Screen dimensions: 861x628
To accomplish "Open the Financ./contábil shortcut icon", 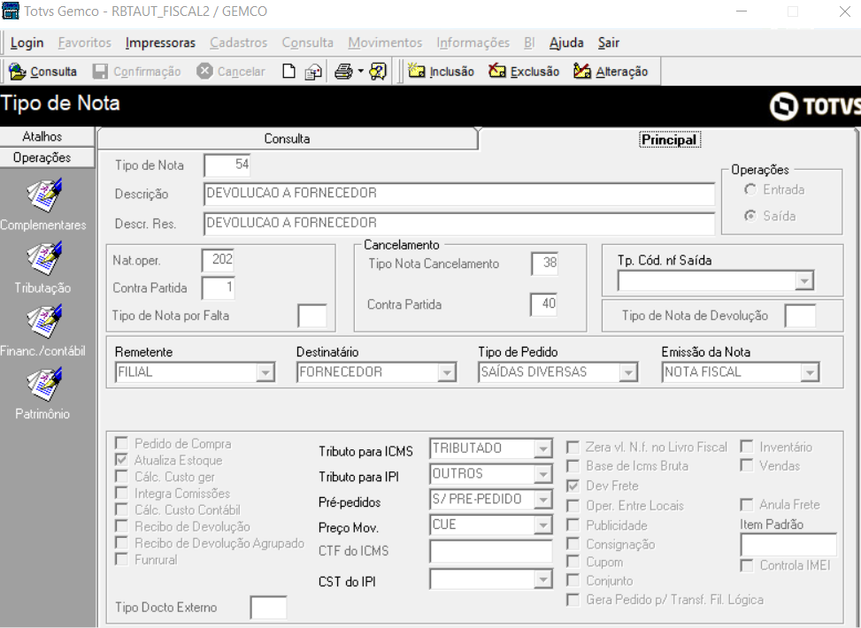I will click(x=44, y=321).
